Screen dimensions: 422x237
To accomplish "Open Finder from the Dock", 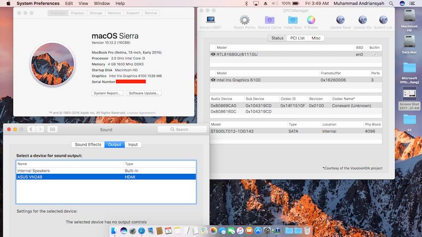I will point(114,230).
